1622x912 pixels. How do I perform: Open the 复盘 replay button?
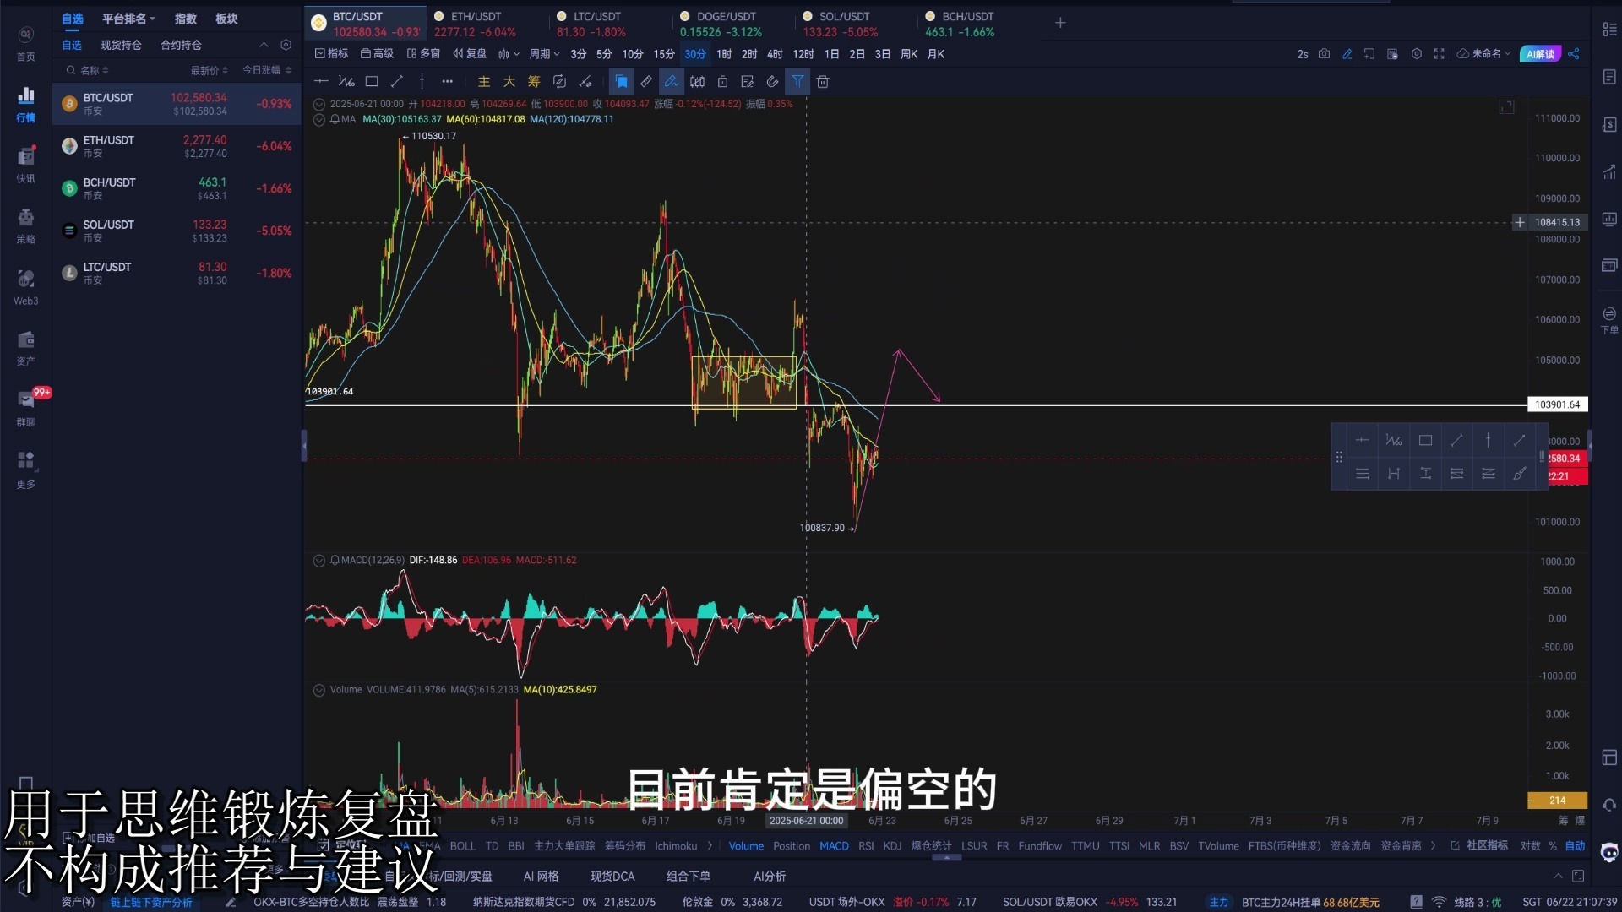pyautogui.click(x=470, y=54)
